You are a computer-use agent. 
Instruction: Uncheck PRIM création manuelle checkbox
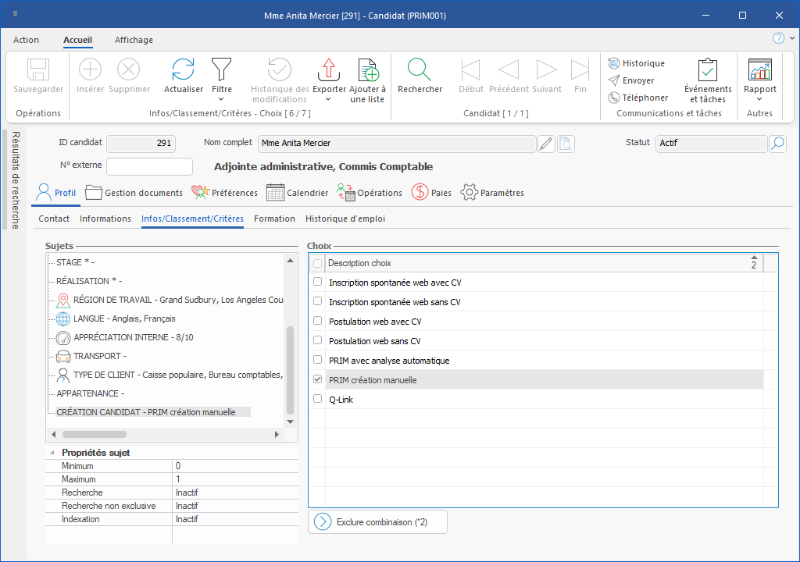point(317,379)
